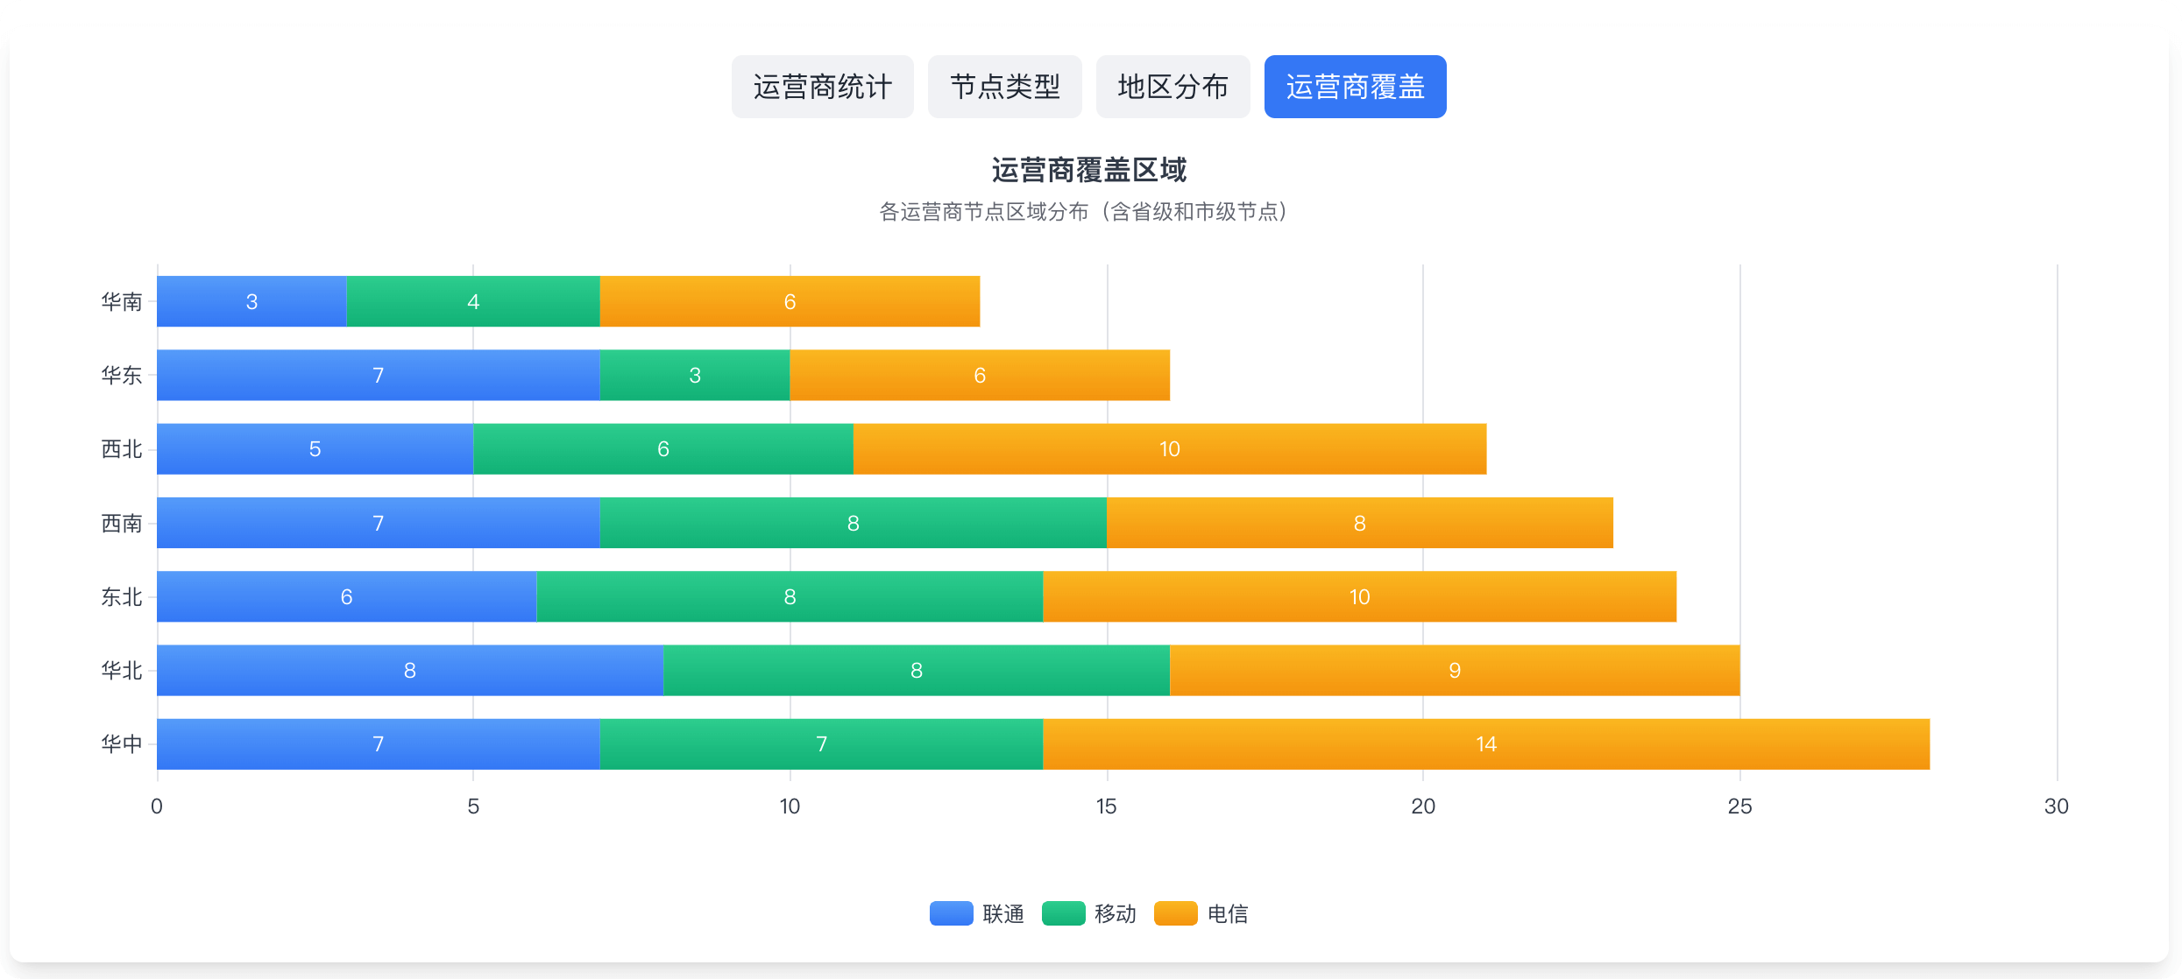Screen dimensions: 2182x979
Task: Click the 华北 y-axis category label
Action: point(121,671)
